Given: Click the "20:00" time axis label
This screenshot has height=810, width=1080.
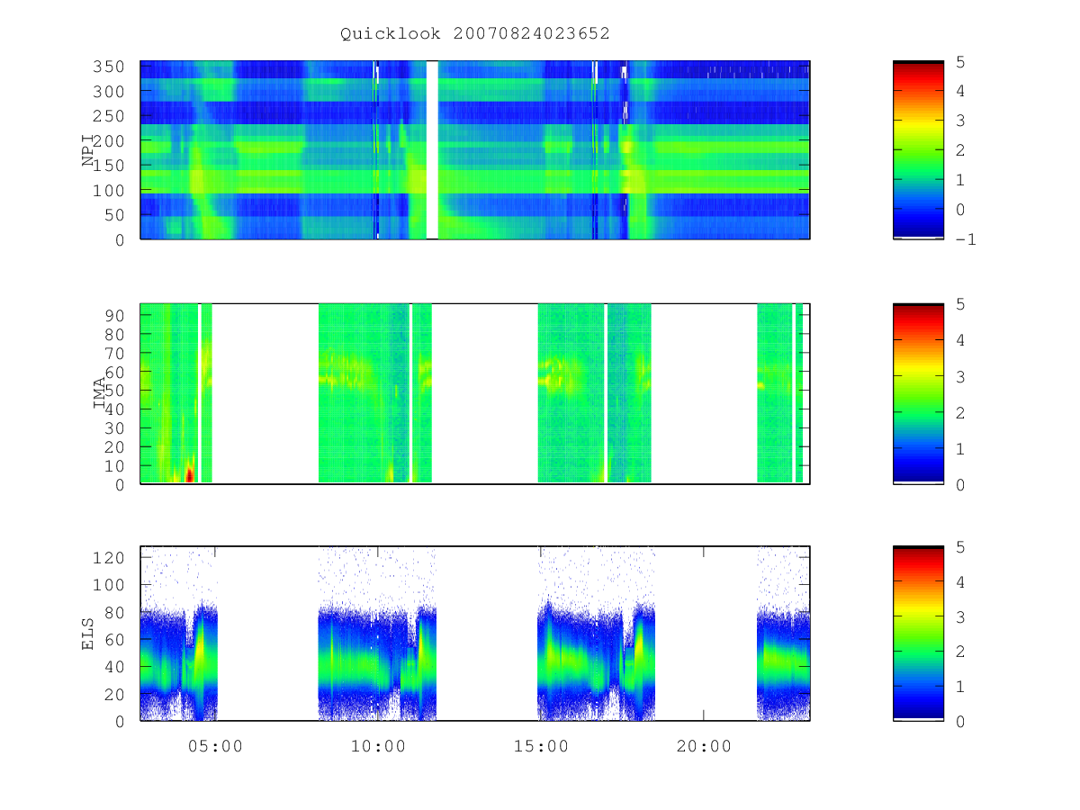Looking at the screenshot, I should point(703,746).
